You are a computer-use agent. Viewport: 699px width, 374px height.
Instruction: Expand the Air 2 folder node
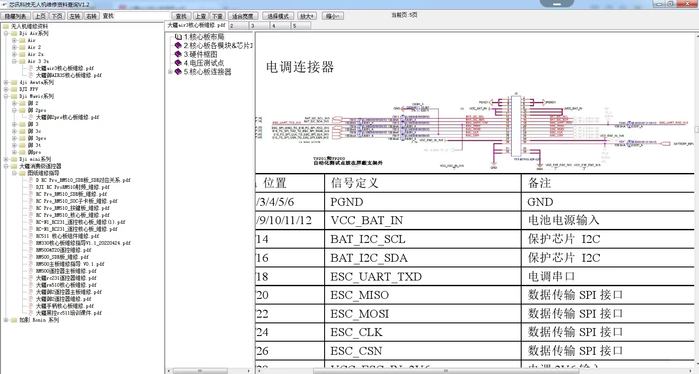tap(14, 47)
